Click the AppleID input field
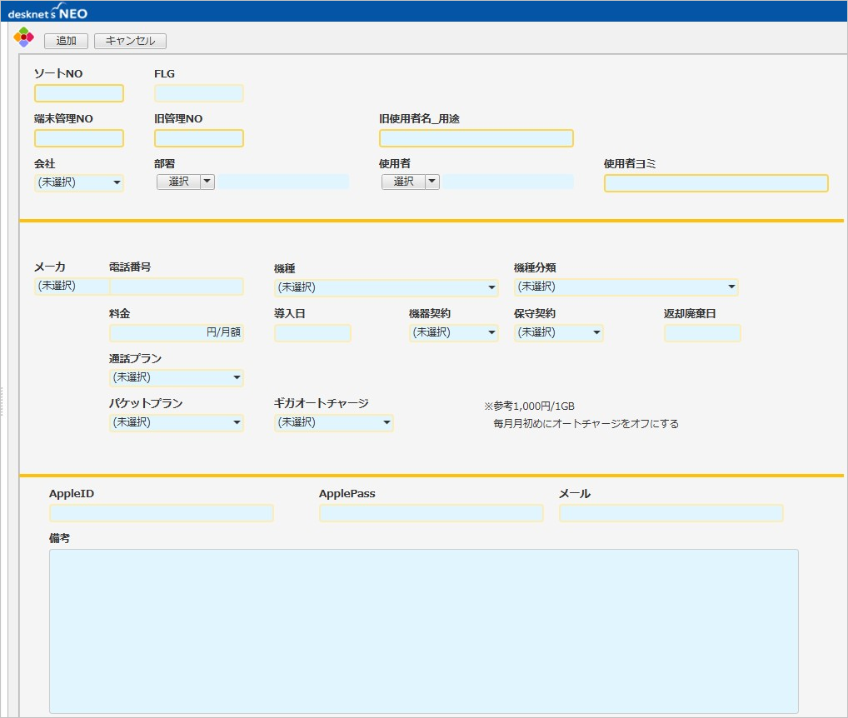 click(161, 513)
